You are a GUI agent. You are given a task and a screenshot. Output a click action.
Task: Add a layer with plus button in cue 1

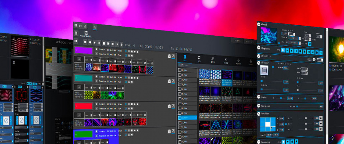pyautogui.click(x=79, y=59)
